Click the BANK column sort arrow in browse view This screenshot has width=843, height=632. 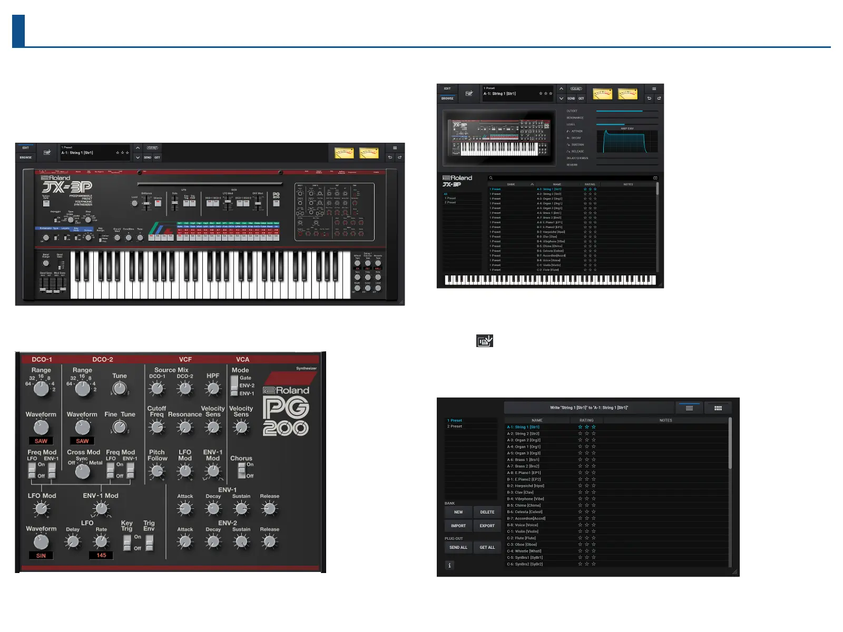pyautogui.click(x=532, y=184)
